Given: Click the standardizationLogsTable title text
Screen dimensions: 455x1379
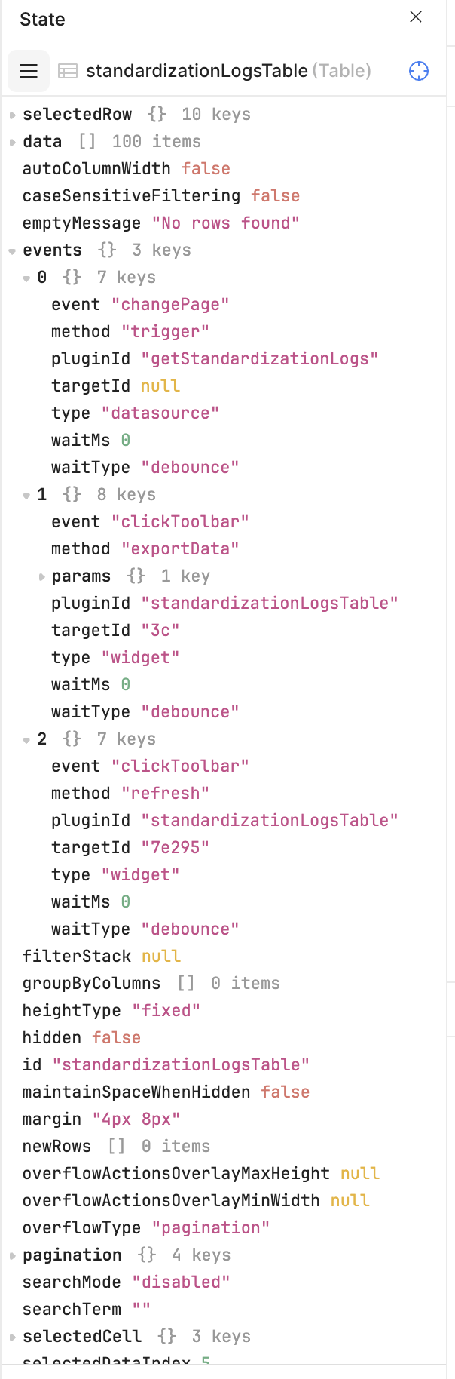Looking at the screenshot, I should tap(197, 71).
